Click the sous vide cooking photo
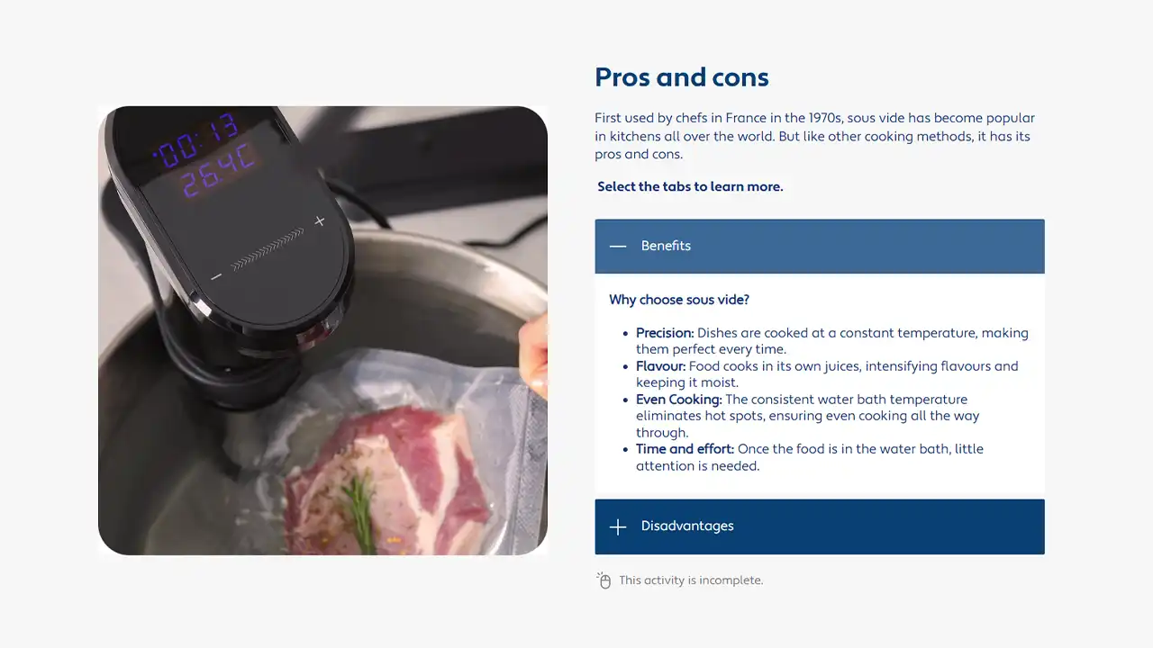Viewport: 1153px width, 648px height. tap(322, 330)
